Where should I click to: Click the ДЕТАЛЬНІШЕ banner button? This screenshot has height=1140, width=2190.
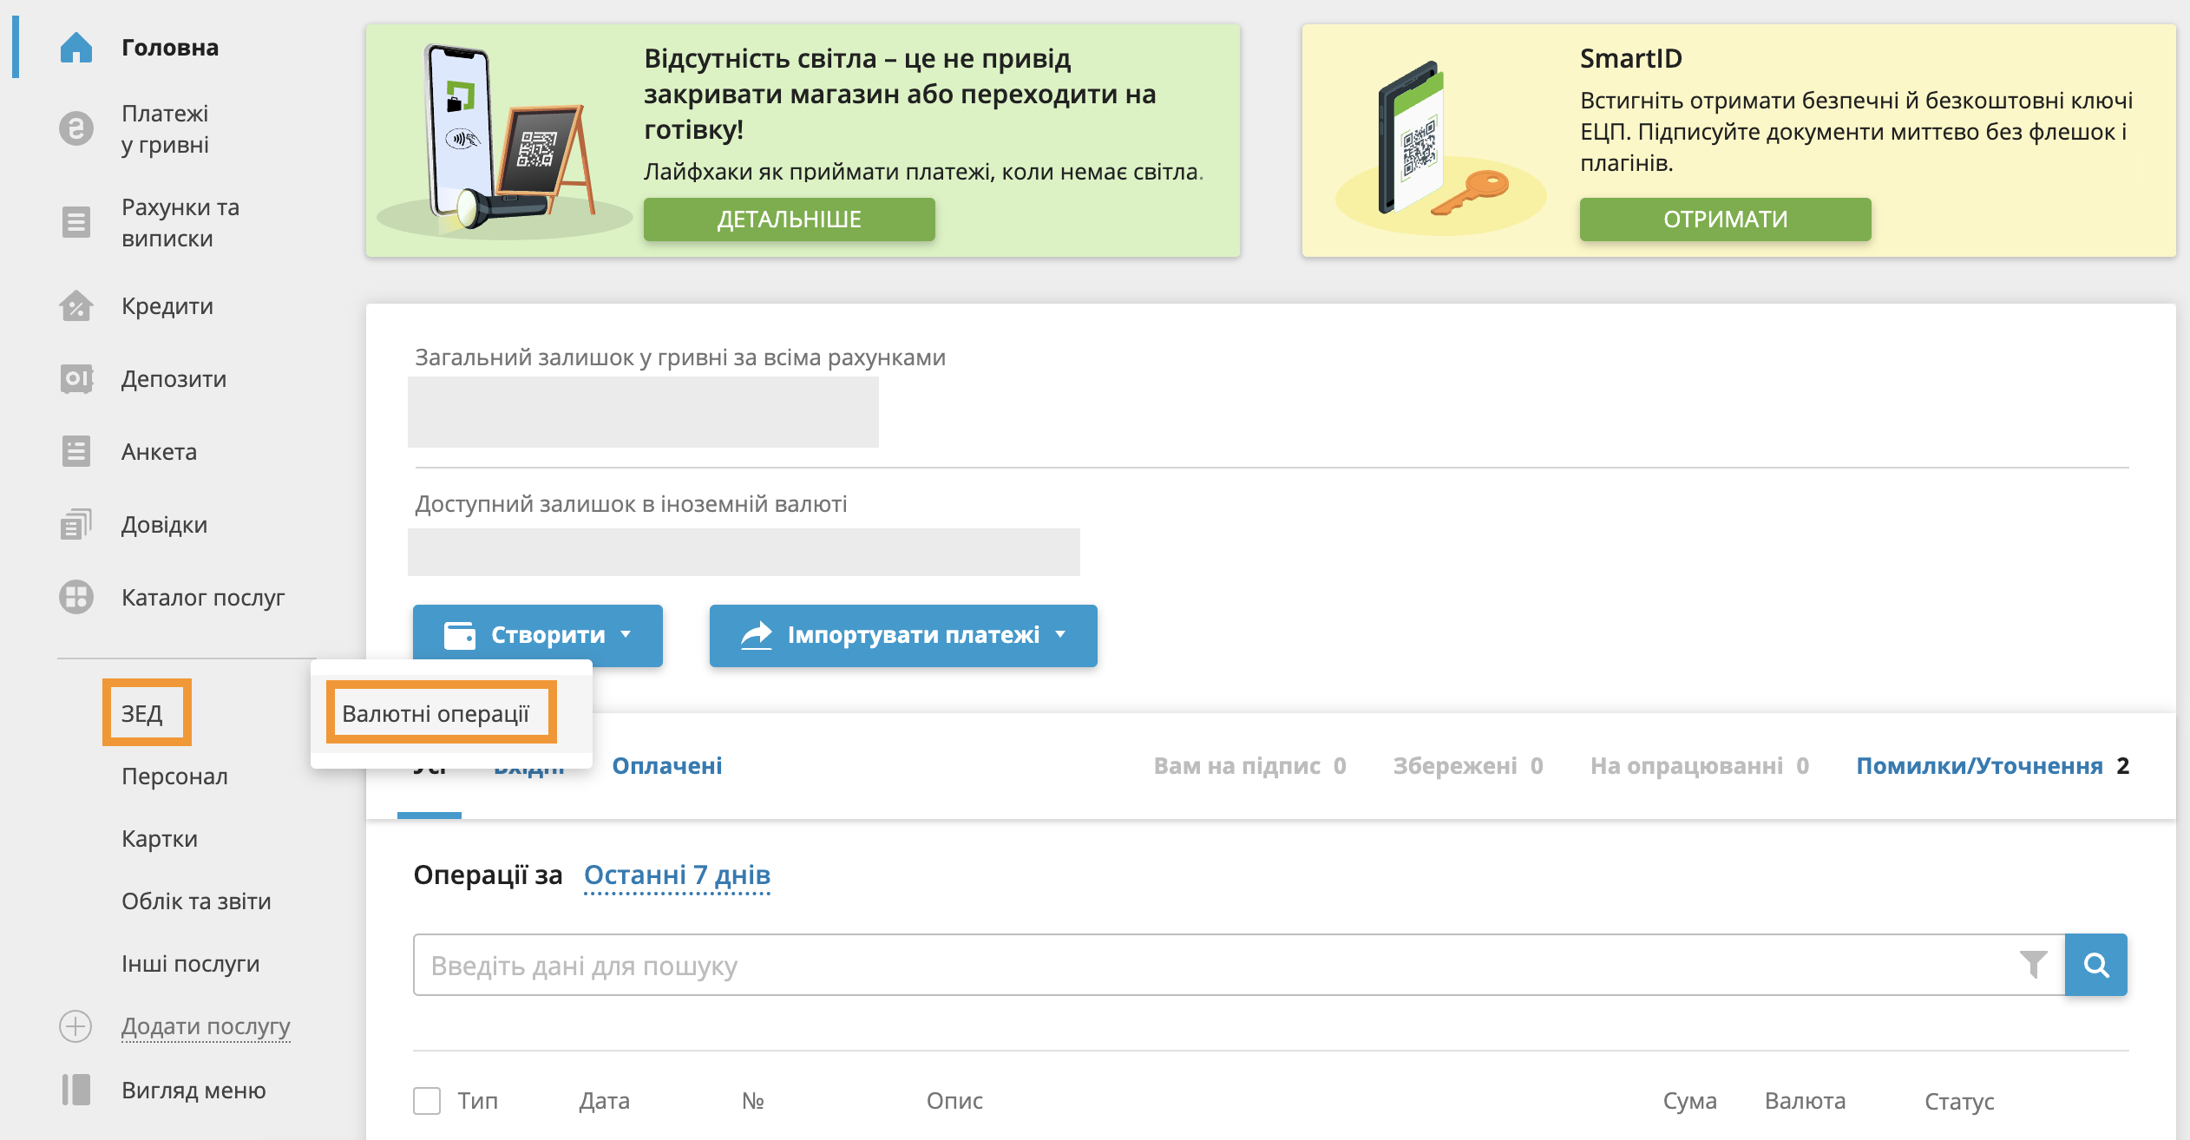pos(789,219)
